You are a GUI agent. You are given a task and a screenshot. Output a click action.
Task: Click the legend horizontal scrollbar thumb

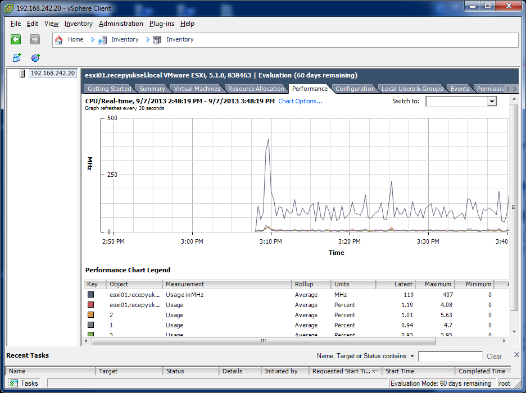[264, 341]
